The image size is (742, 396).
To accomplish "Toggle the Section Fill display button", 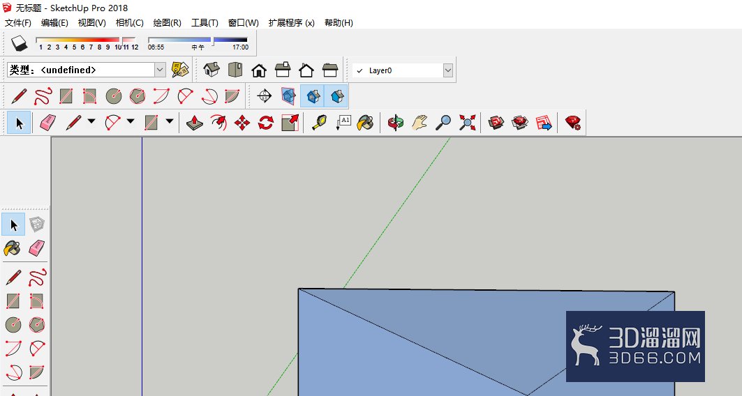I will tap(336, 96).
